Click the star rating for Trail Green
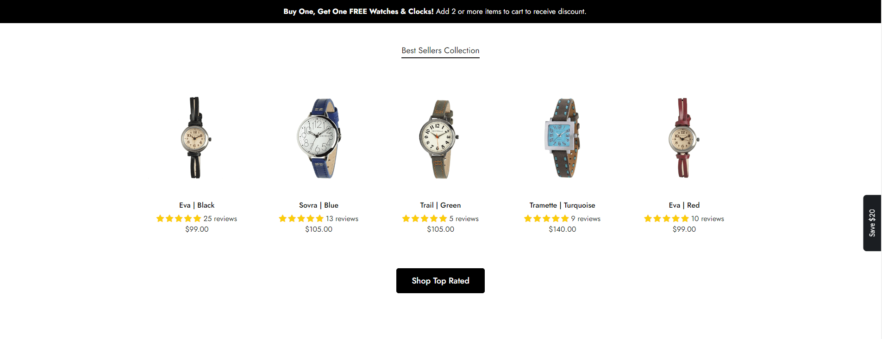The height and width of the screenshot is (339, 882). click(x=425, y=218)
